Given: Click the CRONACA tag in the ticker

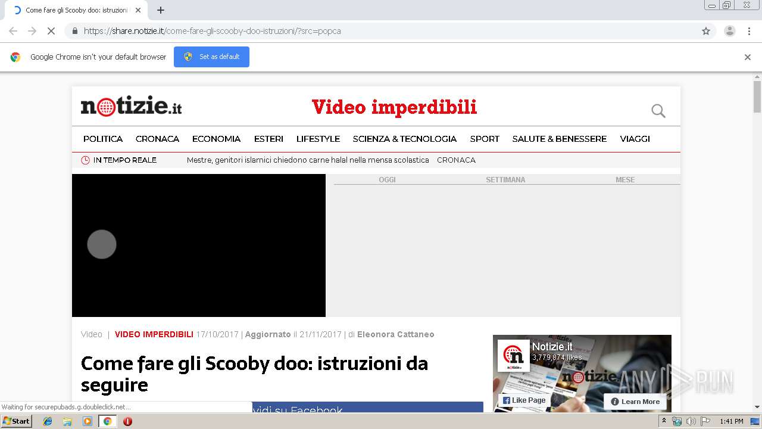Looking at the screenshot, I should (x=456, y=160).
